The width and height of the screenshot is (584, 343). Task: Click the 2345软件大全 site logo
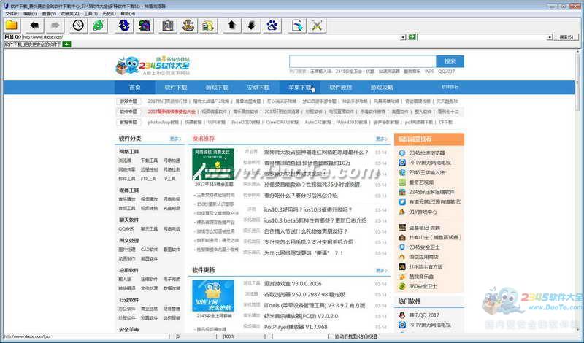coord(153,66)
